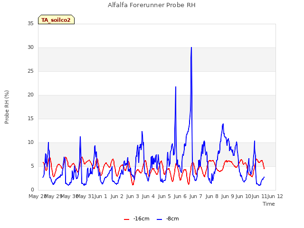This screenshot has width=304, height=228.
Task: Toggle the -8cm series in the legend
Action: (168, 218)
